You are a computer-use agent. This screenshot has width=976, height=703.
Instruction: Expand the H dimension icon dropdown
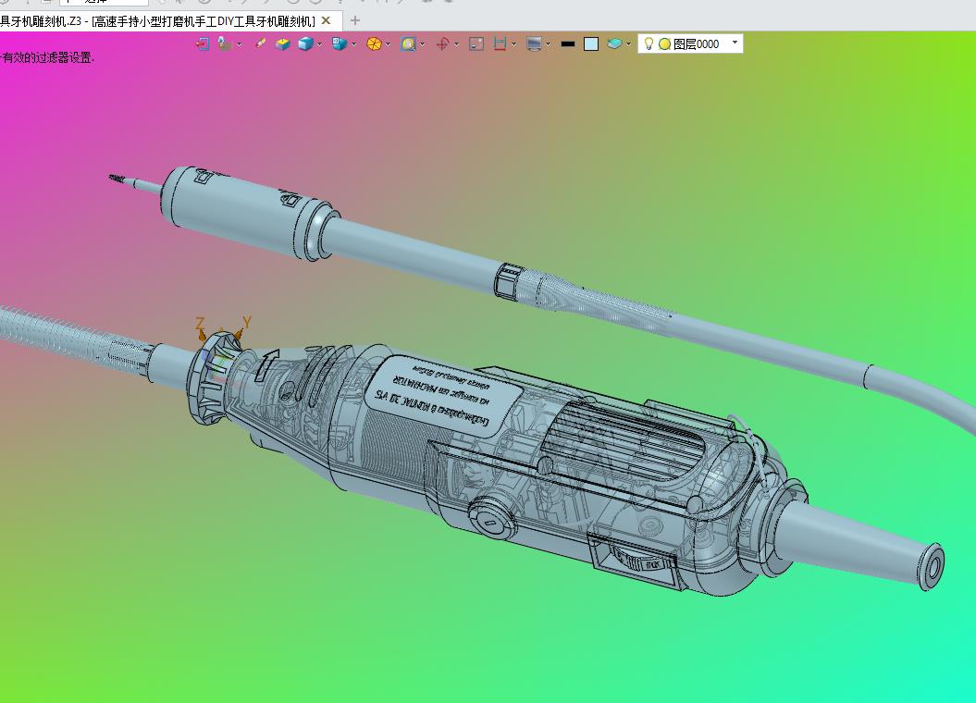tap(513, 44)
